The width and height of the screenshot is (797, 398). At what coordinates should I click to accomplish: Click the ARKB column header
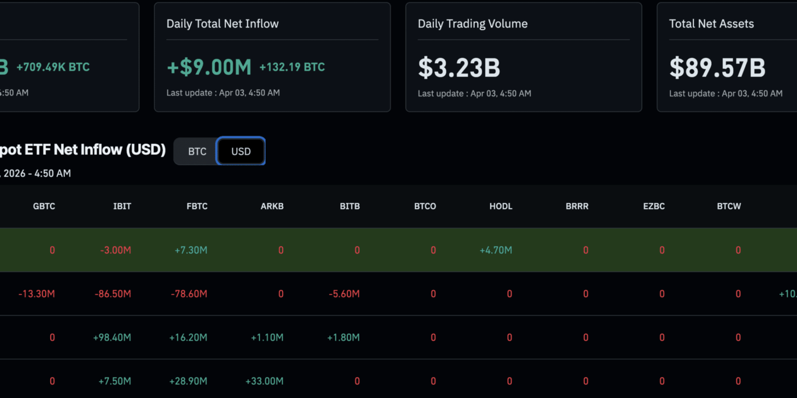(x=272, y=206)
